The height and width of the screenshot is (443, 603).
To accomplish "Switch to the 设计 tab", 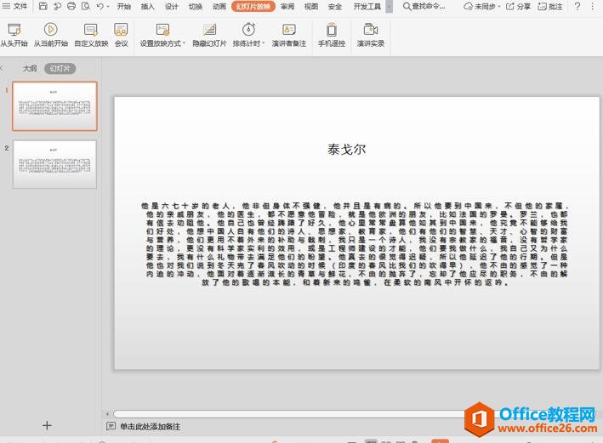I will (x=172, y=7).
